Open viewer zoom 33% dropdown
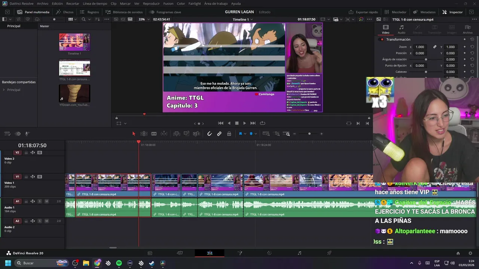The image size is (479, 269). pos(144,19)
